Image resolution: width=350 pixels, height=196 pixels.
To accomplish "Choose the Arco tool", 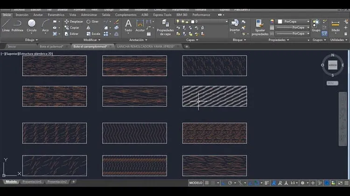I will 45,26.
